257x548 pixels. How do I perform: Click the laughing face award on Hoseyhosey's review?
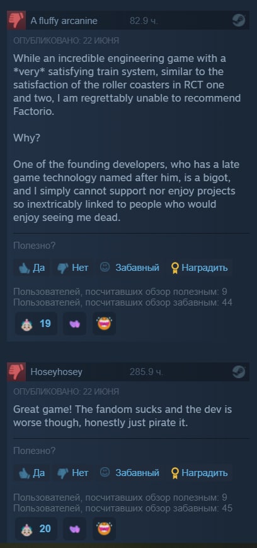point(104,529)
